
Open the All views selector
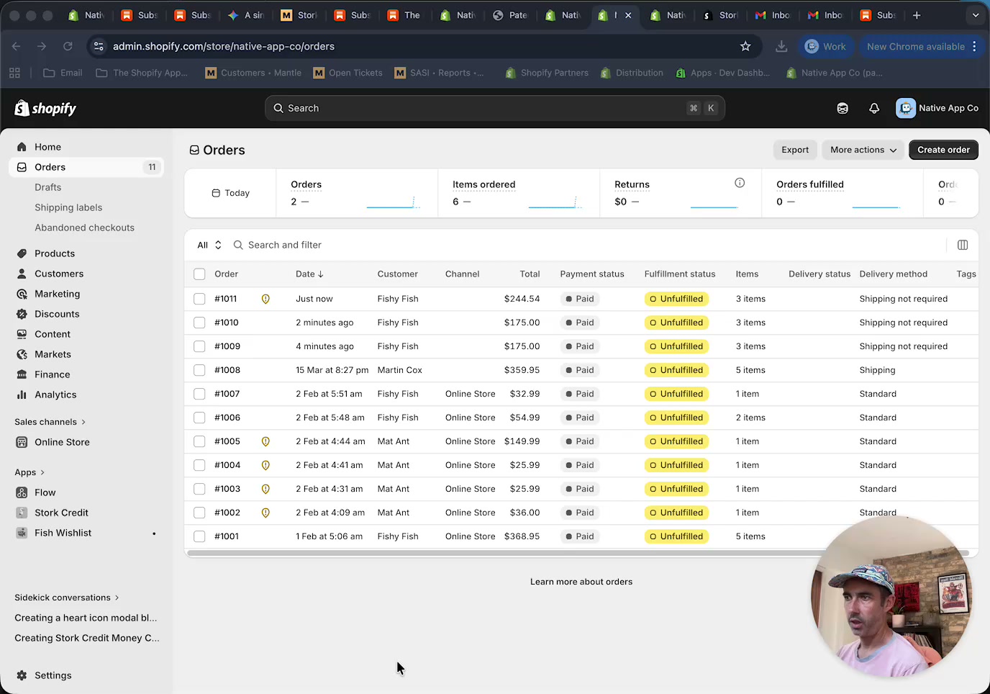208,245
